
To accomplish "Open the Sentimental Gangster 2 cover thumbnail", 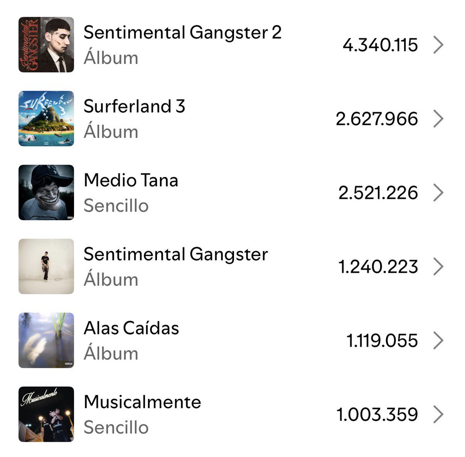I will point(46,45).
